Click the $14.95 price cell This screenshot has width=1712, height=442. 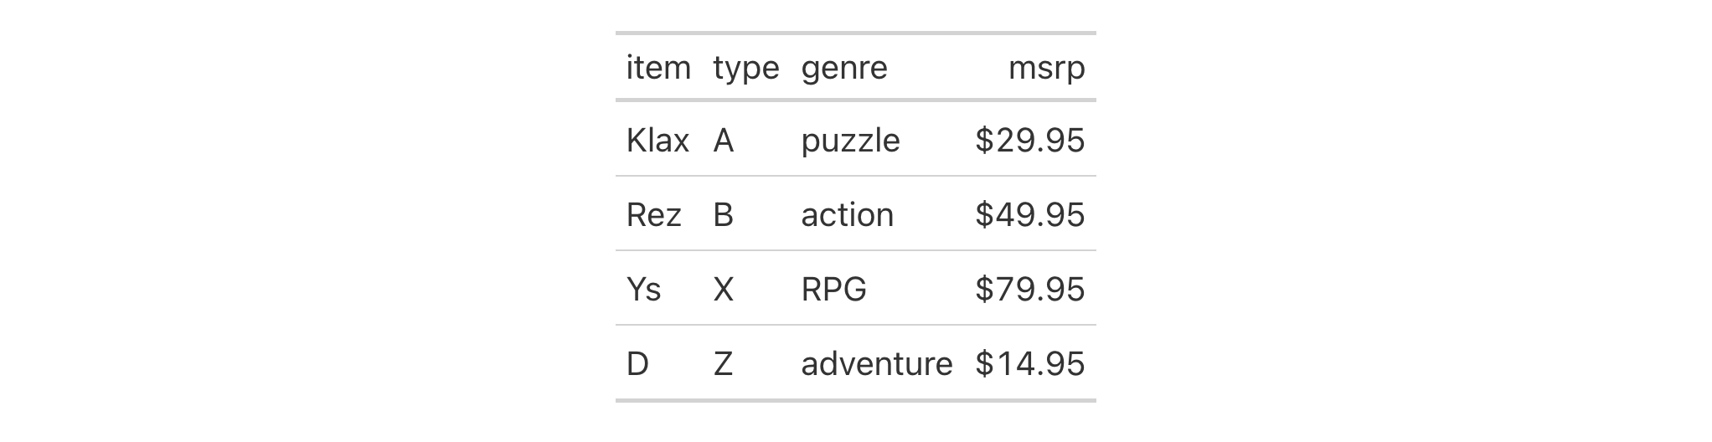(x=1030, y=363)
